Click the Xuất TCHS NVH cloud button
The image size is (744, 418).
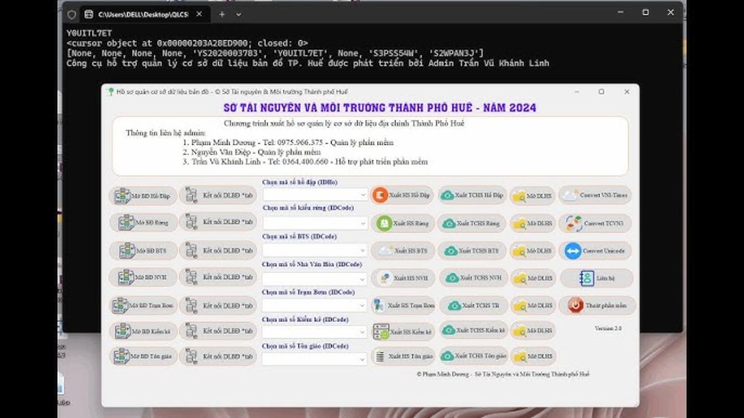[x=474, y=278]
